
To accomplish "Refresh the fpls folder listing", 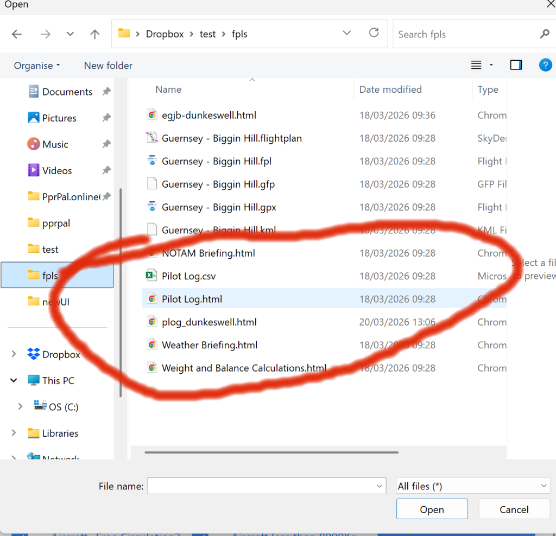I will click(x=374, y=33).
